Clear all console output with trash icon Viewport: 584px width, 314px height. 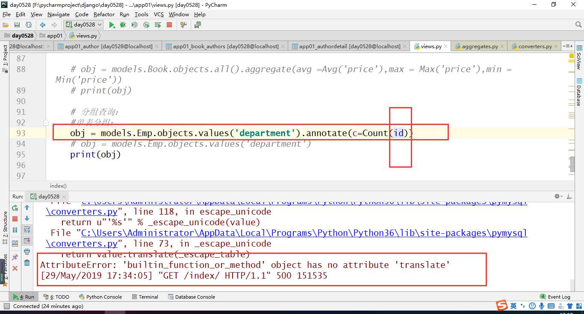click(x=27, y=263)
